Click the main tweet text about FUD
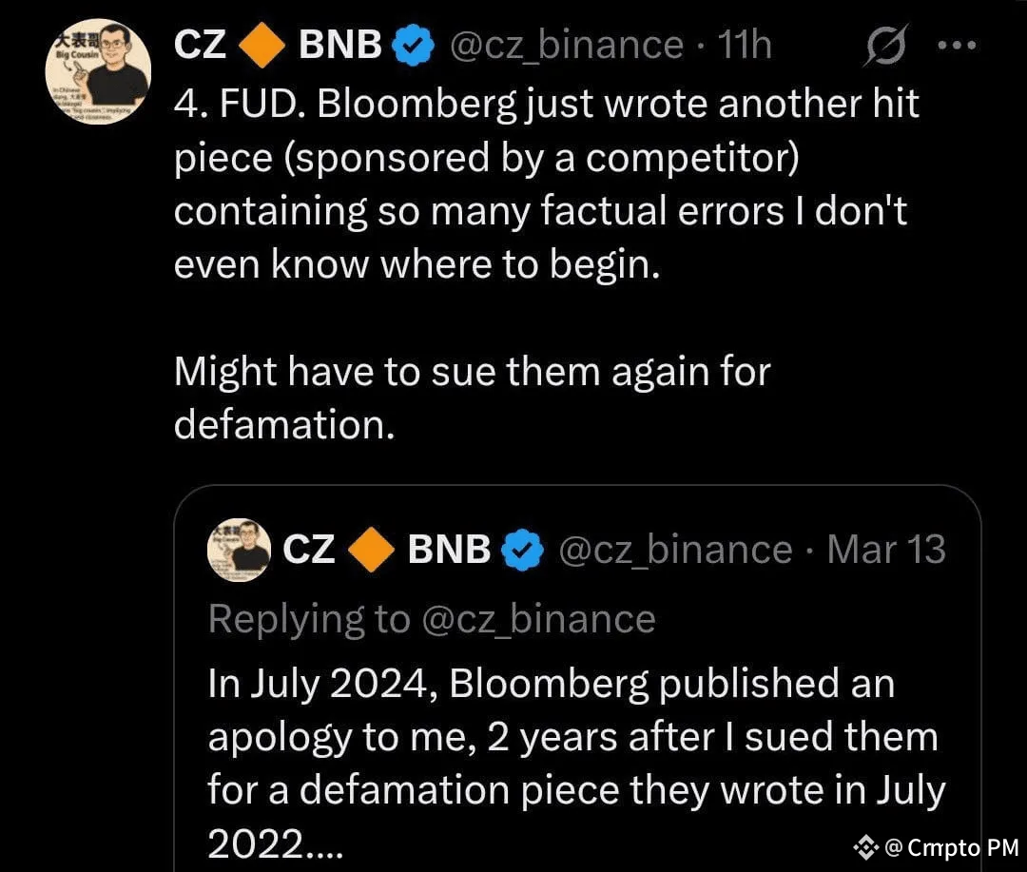The image size is (1027, 872). pyautogui.click(x=546, y=184)
